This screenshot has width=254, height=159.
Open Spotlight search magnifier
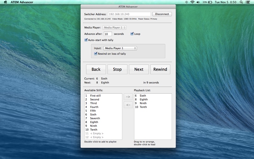coord(241,2)
